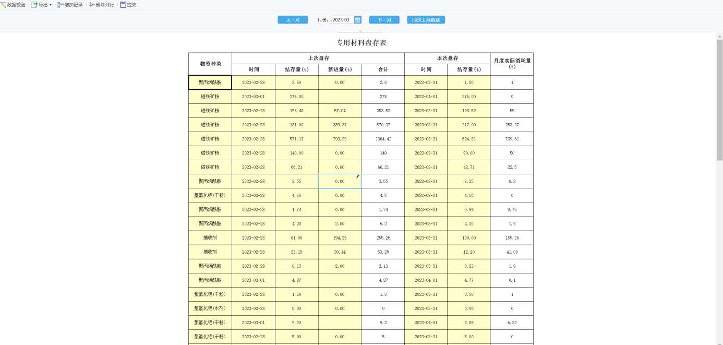Open the month calendar picker icon
The height and width of the screenshot is (345, 723).
(x=357, y=20)
